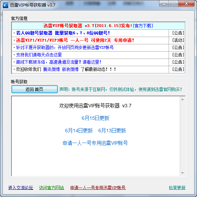
Task: Click the 帐号获取 group label
Action: click(x=19, y=82)
